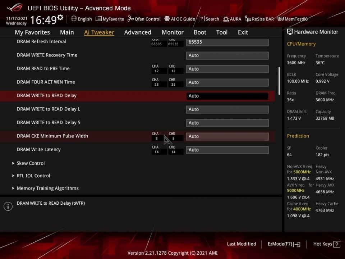Click the CPU/Memory heading
Viewport: 345px width, 259px height.
(301, 44)
